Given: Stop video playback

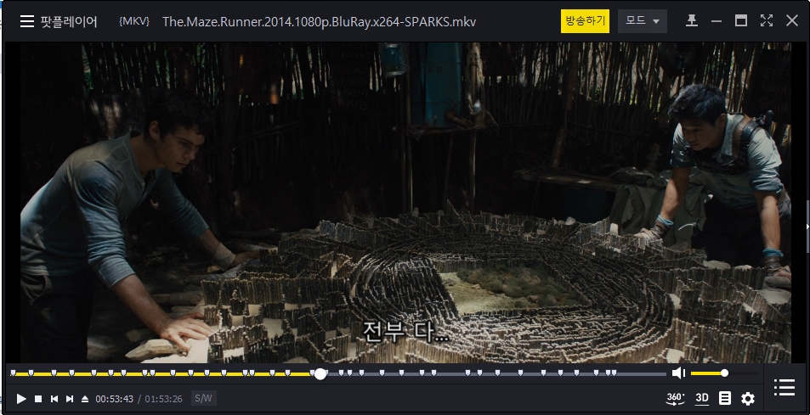Looking at the screenshot, I should [38, 399].
